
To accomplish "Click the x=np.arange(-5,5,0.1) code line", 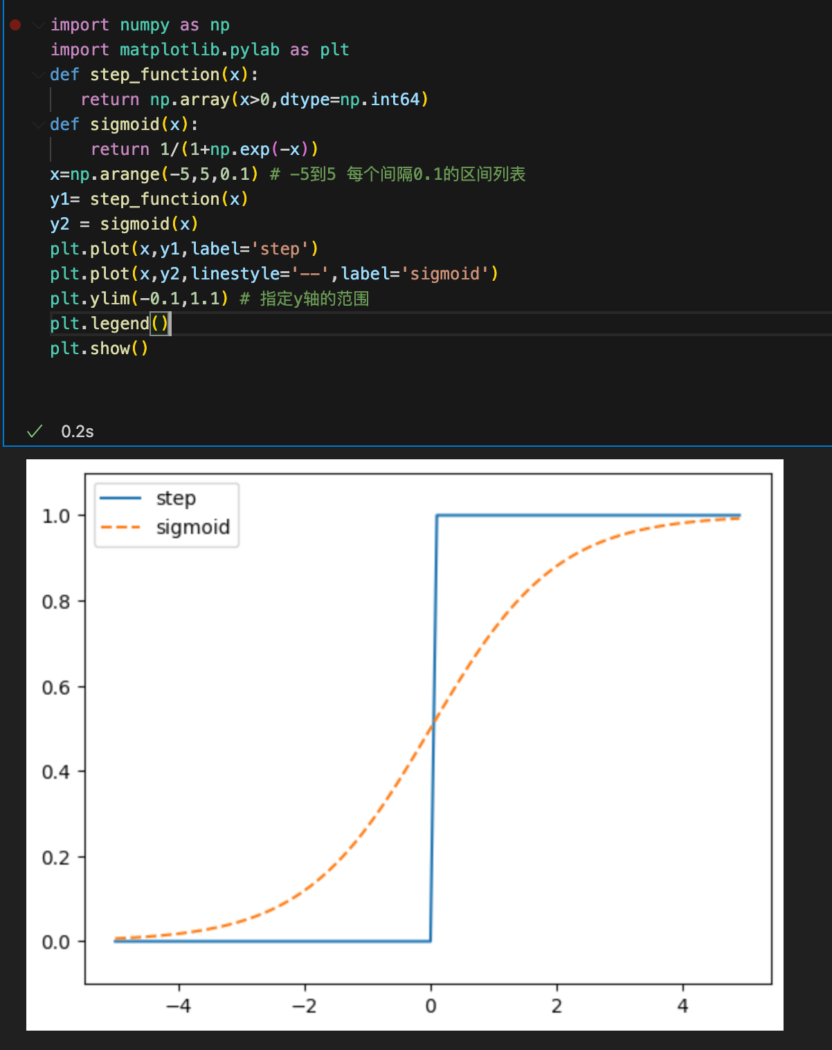I will click(154, 174).
